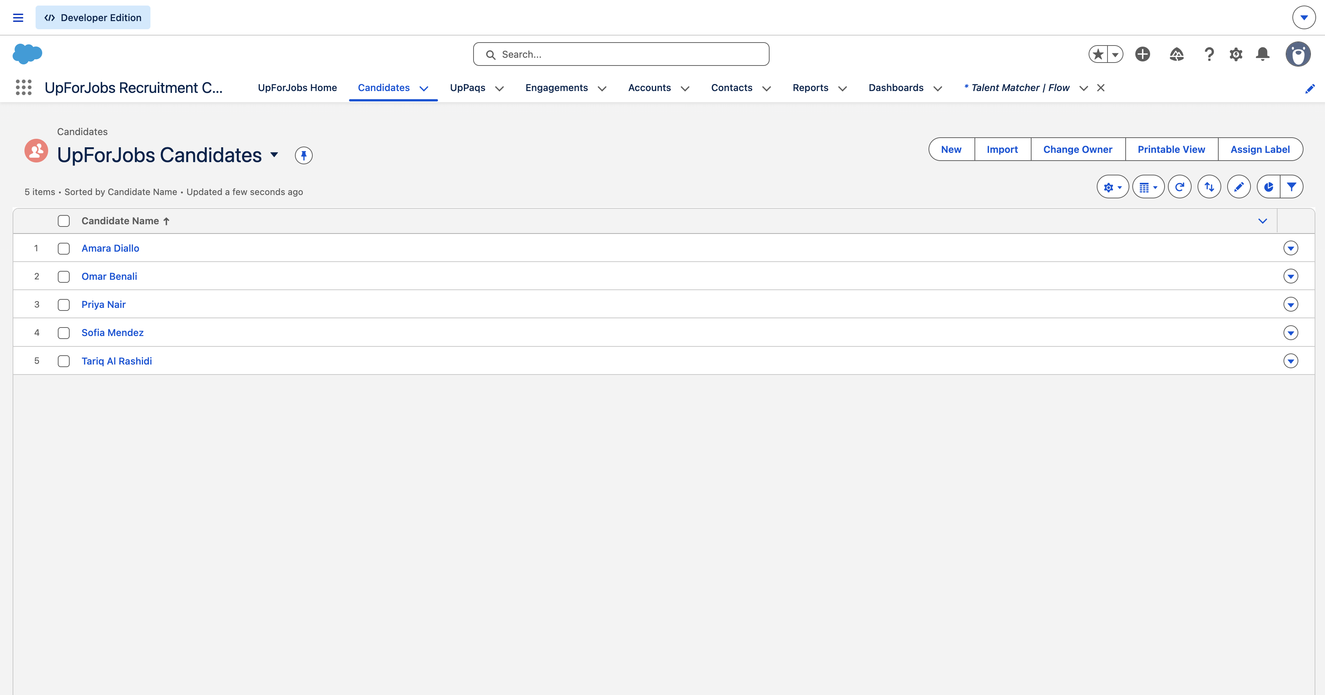
Task: Open row actions for Sofia Mendez
Action: click(1291, 333)
